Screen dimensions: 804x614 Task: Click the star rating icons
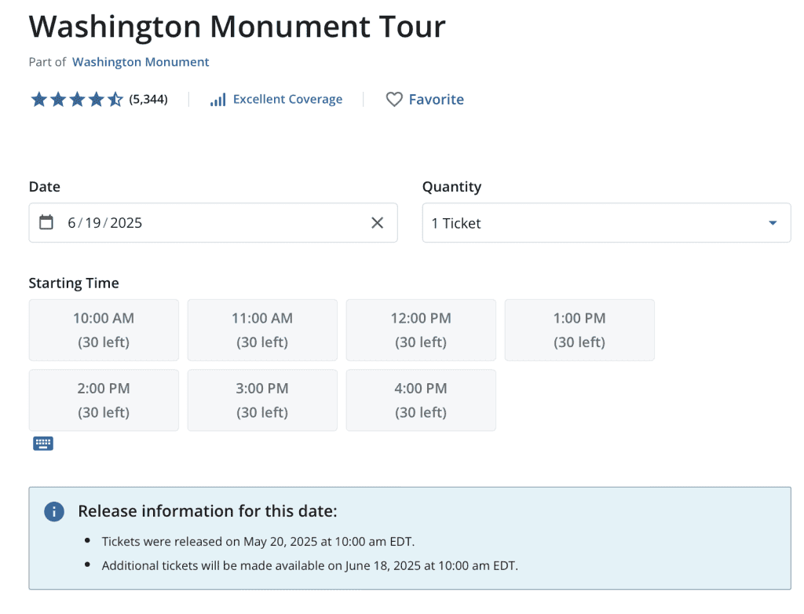pyautogui.click(x=76, y=100)
